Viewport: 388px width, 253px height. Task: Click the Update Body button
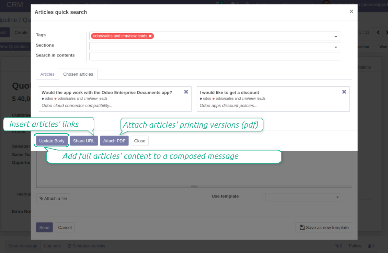(52, 141)
